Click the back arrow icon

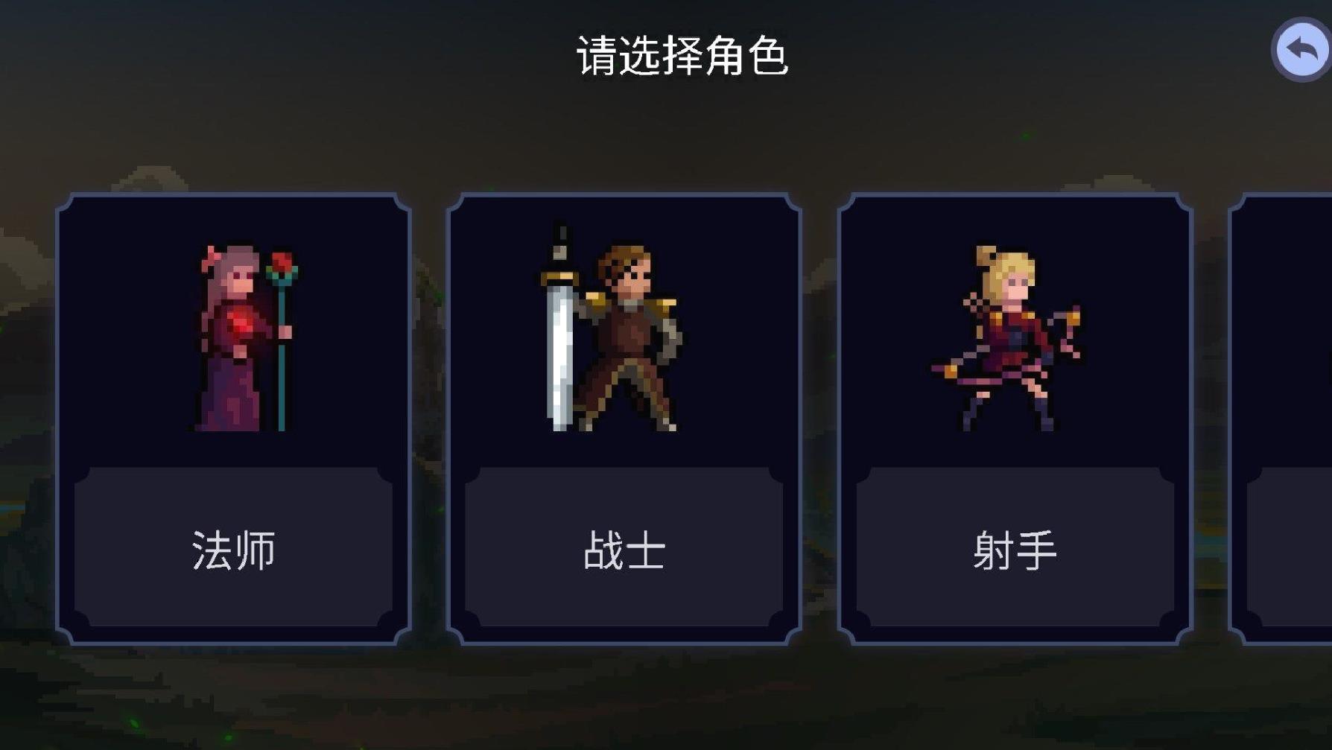tap(1301, 50)
